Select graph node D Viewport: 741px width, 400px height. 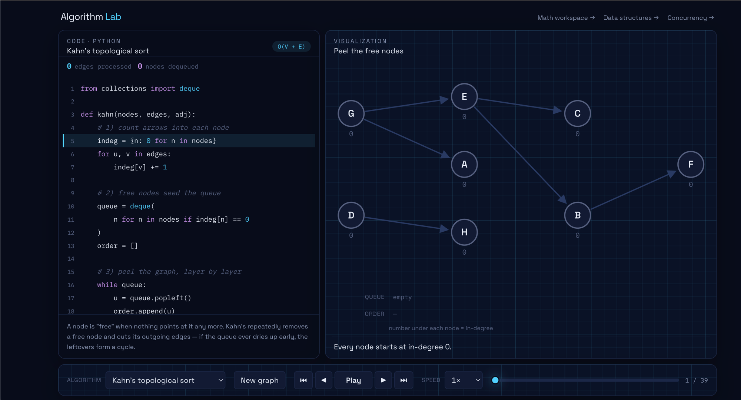pos(351,215)
